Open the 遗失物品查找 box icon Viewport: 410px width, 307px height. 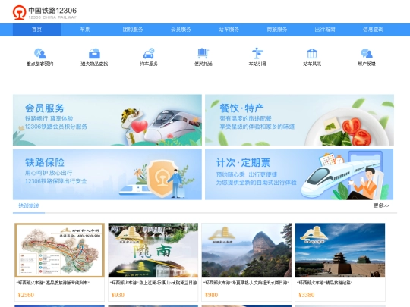click(x=94, y=54)
